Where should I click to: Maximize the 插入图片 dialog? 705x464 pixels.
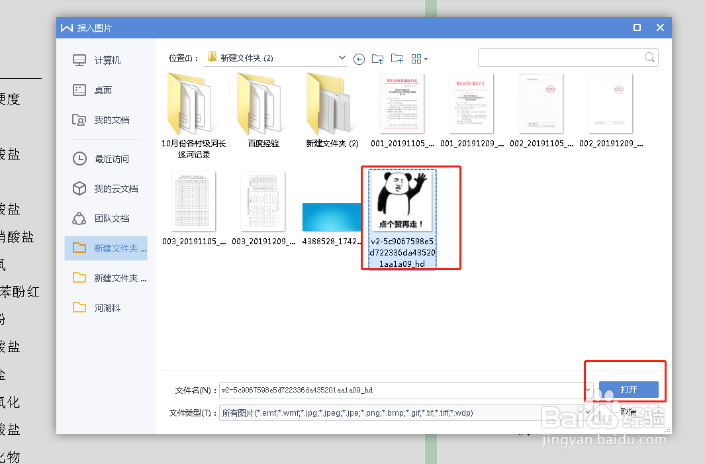pos(637,27)
